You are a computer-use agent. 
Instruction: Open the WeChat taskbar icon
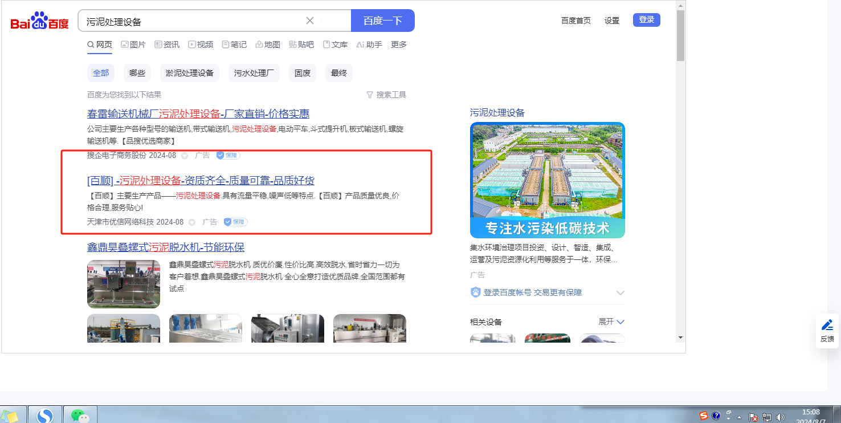coord(80,415)
